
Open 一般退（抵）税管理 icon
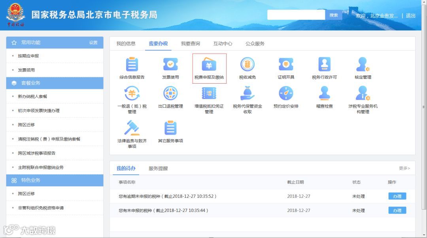click(x=132, y=93)
